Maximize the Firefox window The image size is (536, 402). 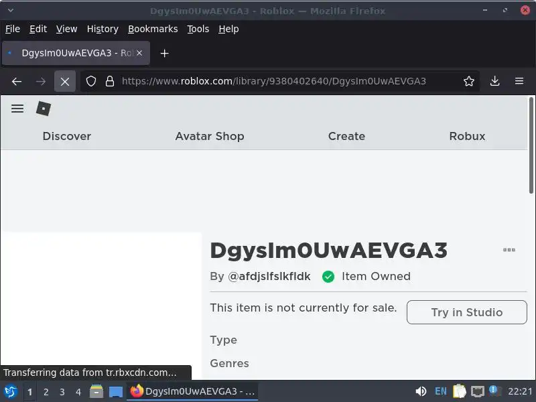[505, 10]
